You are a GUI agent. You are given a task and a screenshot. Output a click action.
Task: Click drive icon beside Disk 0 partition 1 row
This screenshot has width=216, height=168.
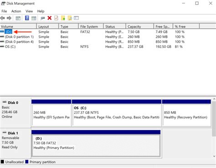tap(2, 36)
